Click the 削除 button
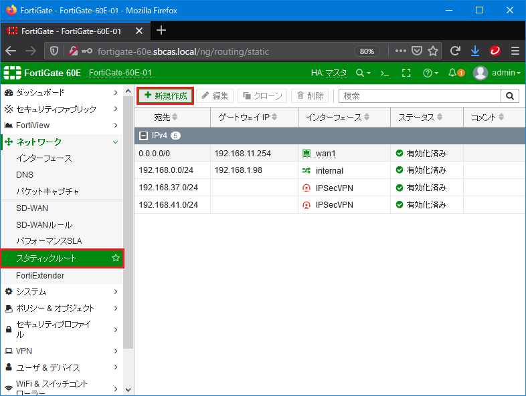The image size is (526, 396). tap(311, 96)
